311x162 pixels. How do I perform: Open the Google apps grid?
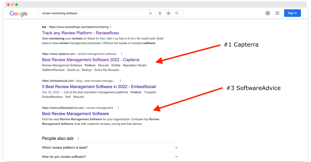click(x=277, y=13)
